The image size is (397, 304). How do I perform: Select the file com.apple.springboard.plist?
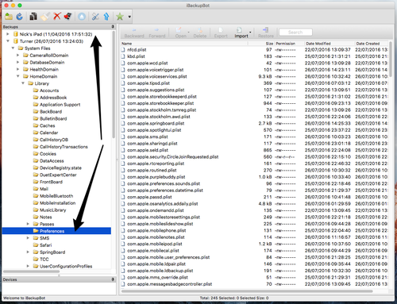pos(156,123)
